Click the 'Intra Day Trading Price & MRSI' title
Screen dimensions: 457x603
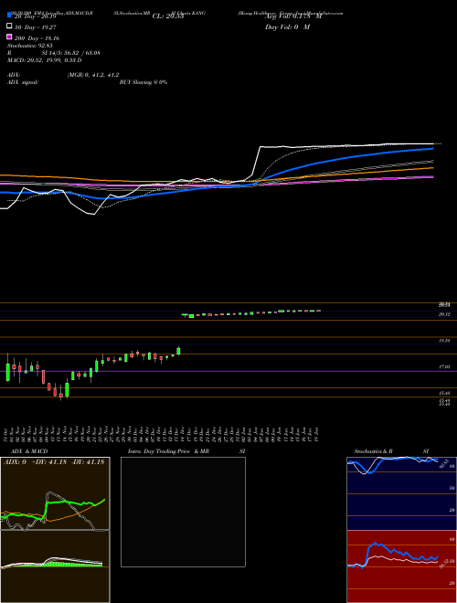[x=186, y=451]
